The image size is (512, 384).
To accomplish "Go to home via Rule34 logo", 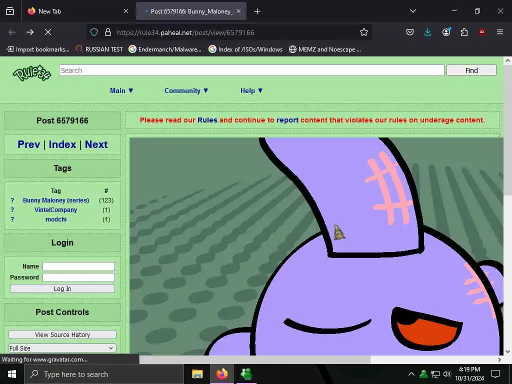I will point(31,73).
